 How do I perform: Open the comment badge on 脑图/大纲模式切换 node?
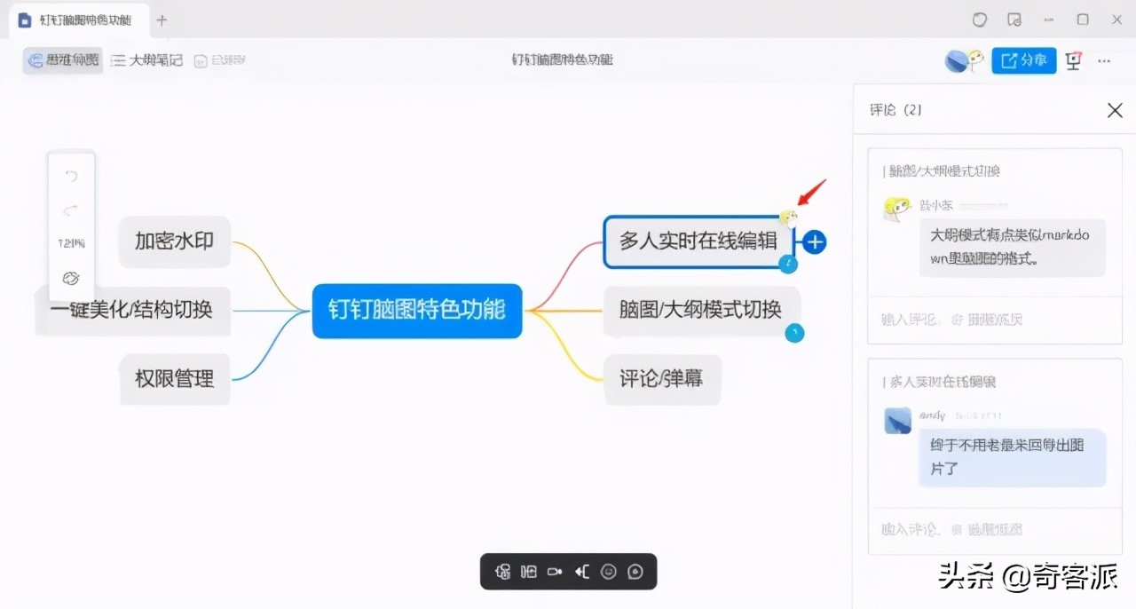coord(795,334)
